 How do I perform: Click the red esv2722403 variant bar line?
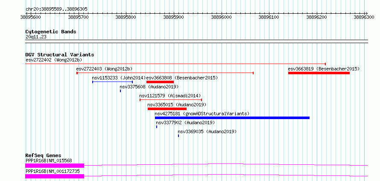tap(165, 73)
